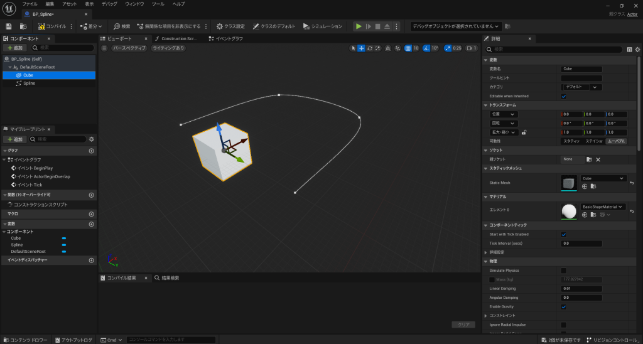Image resolution: width=643 pixels, height=344 pixels.
Task: Toggle viewport grid snapping icon
Action: click(408, 48)
